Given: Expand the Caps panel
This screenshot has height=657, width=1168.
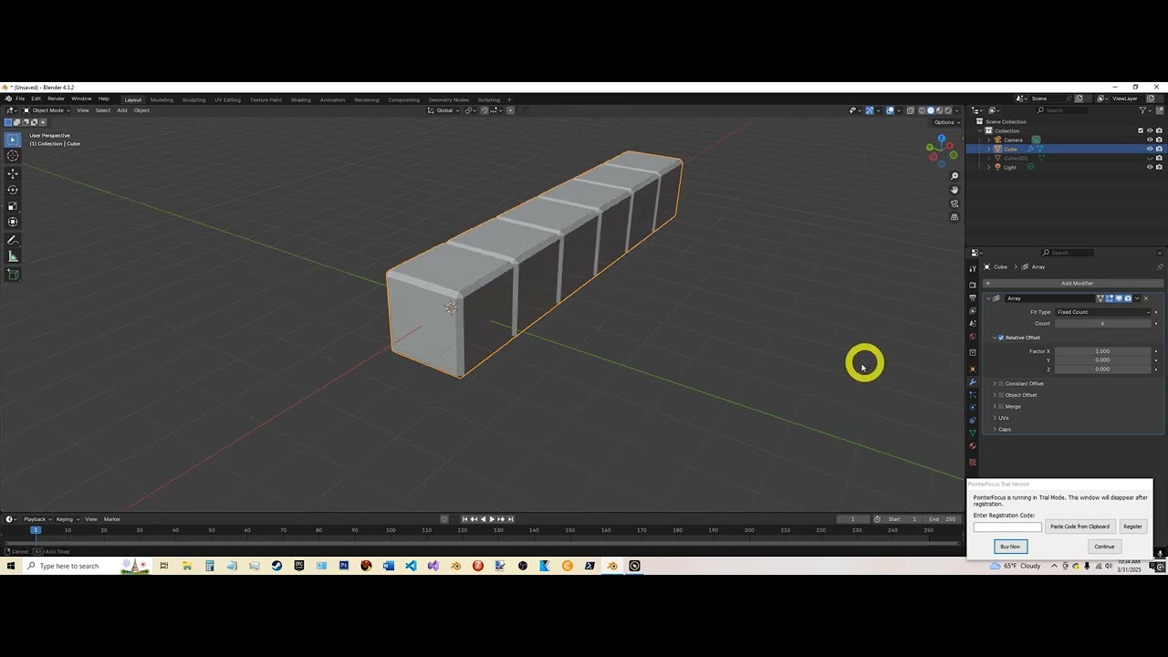Looking at the screenshot, I should pyautogui.click(x=1004, y=429).
